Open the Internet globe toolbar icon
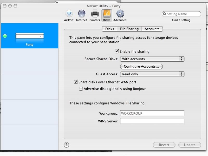Screen dimensions: 208x156 click(x=81, y=16)
